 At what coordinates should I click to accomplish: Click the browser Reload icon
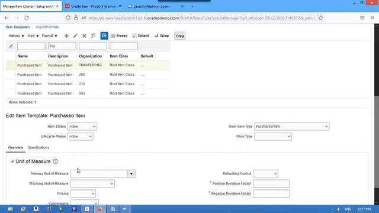27,18
